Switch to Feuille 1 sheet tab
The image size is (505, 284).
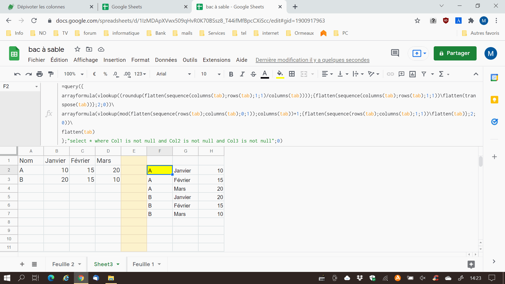click(143, 264)
